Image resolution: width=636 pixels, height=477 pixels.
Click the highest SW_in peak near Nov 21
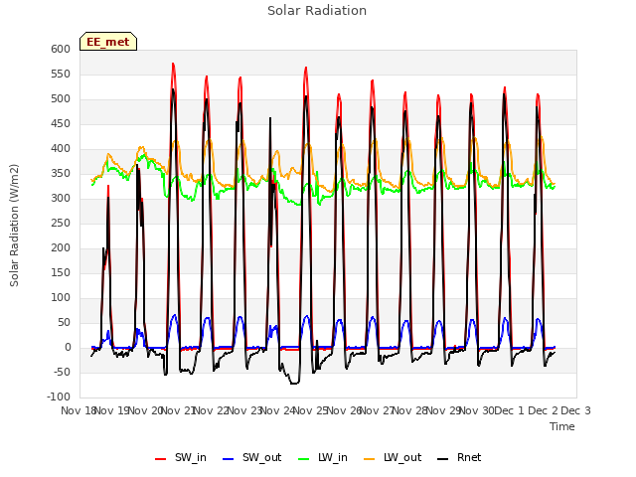coord(173,64)
